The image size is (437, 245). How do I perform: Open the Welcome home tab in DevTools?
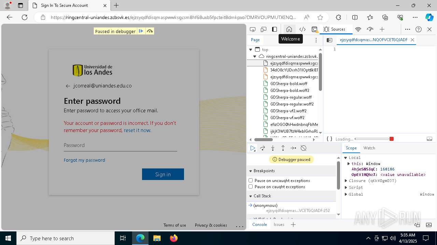point(289,29)
